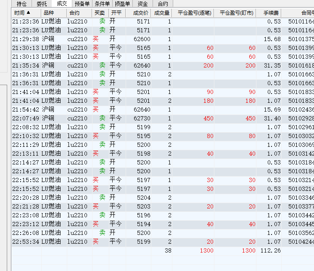The height and width of the screenshot is (271, 314).
Task: Go to the 条件单 tab
Action: tap(102, 4)
